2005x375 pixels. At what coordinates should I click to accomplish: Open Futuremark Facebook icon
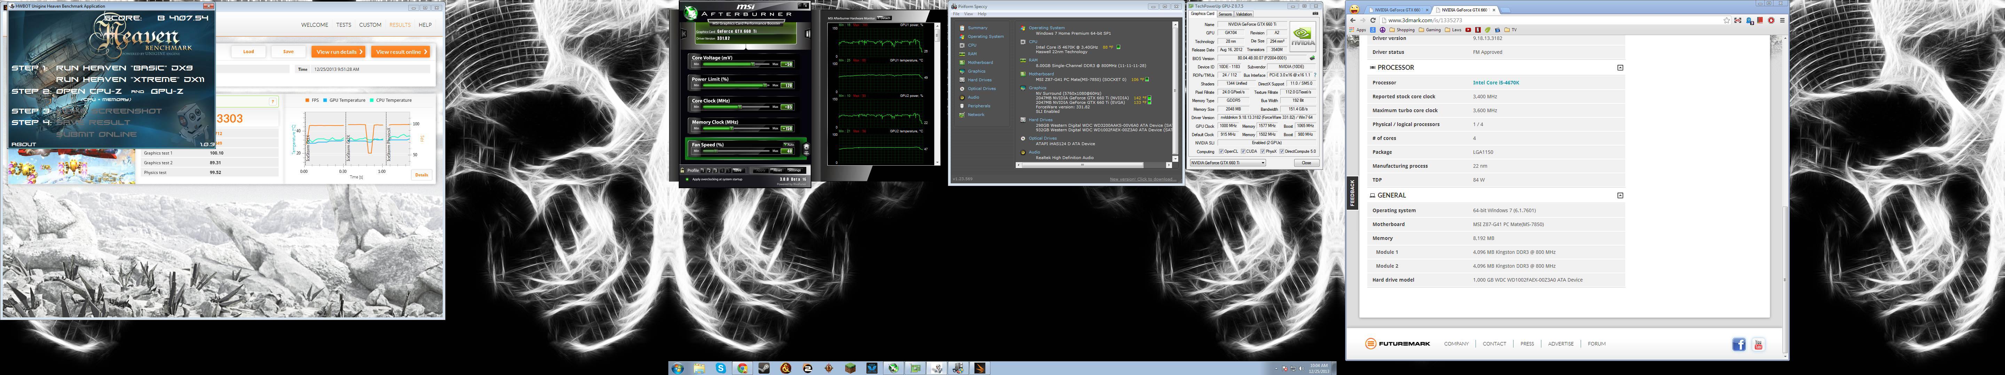(1739, 345)
